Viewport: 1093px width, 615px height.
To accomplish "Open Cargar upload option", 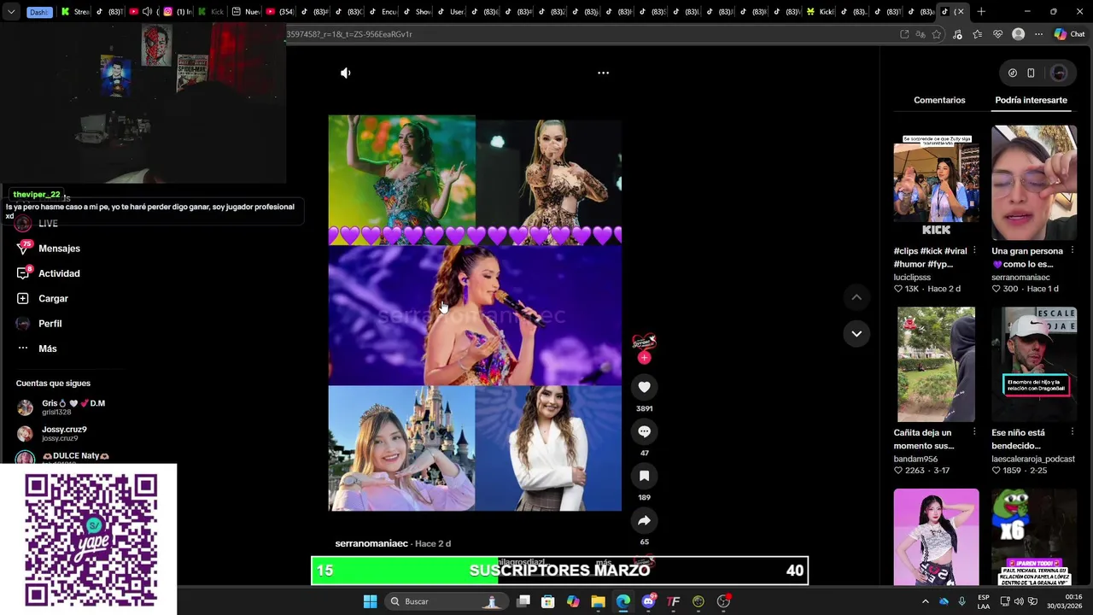I will click(53, 298).
